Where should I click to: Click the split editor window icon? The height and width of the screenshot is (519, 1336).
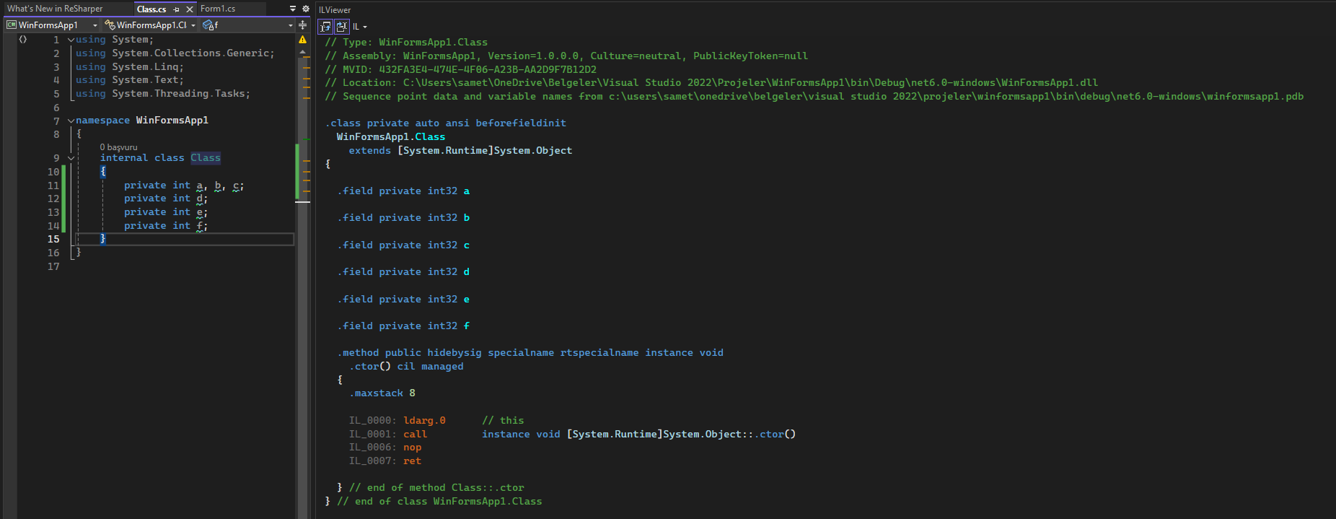(303, 25)
